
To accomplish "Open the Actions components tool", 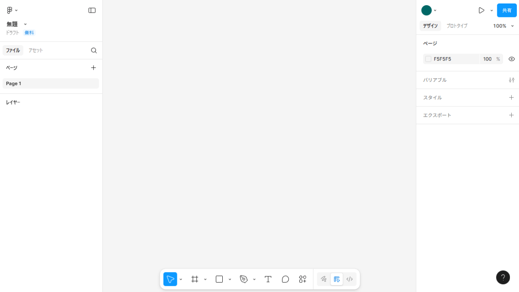I will pyautogui.click(x=303, y=279).
